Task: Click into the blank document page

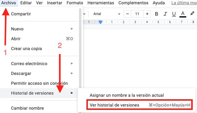Action: click(140, 59)
